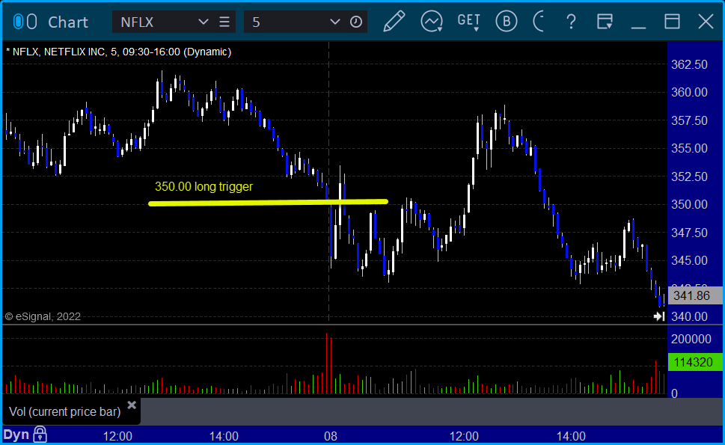The width and height of the screenshot is (725, 445).
Task: Click the 355.00 price axis label
Action: (x=689, y=148)
